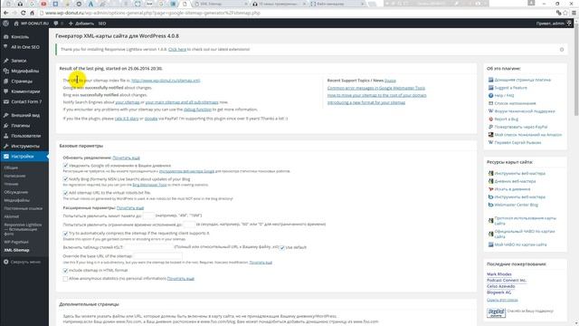Screen dimensions: 579x326
Task: Click the Click here link in notice
Action: 177,49
